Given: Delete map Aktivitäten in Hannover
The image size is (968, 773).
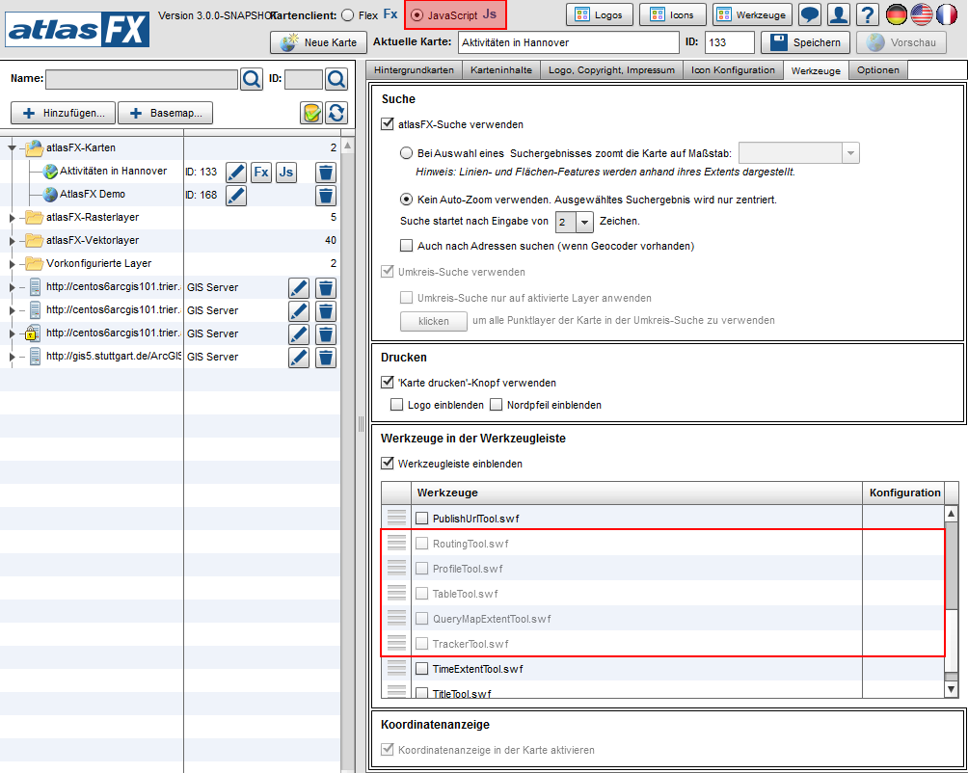Looking at the screenshot, I should [326, 173].
